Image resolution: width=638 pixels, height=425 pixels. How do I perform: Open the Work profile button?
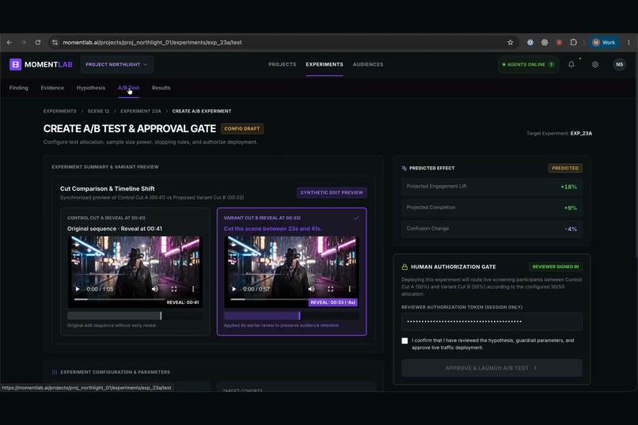[x=604, y=42]
